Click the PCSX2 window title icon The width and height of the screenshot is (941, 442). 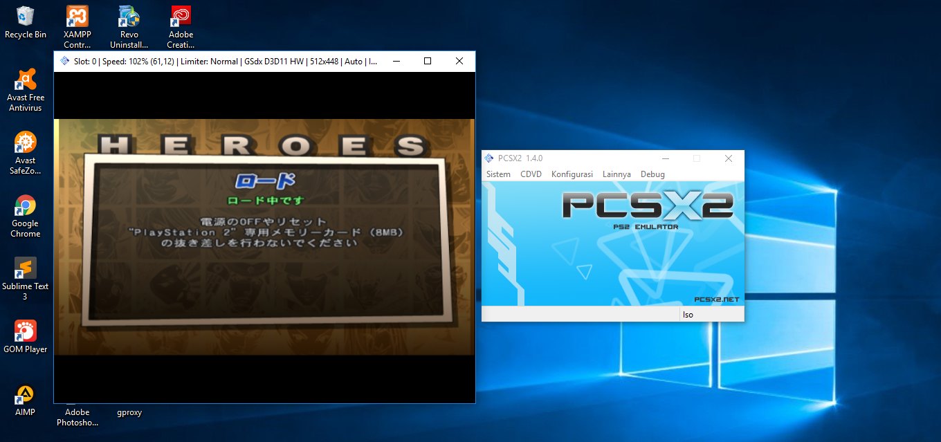489,158
